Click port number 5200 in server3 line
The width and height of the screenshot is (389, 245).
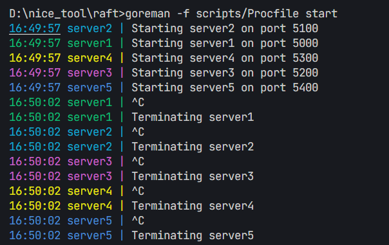[x=305, y=73]
